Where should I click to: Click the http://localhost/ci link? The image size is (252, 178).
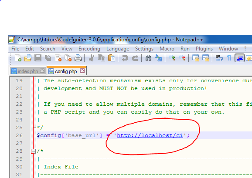pyautogui.click(x=150, y=135)
